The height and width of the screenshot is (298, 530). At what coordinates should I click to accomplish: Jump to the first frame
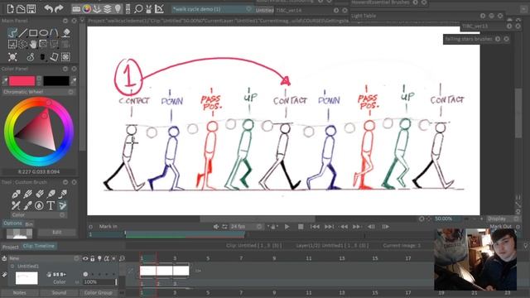[315, 227]
